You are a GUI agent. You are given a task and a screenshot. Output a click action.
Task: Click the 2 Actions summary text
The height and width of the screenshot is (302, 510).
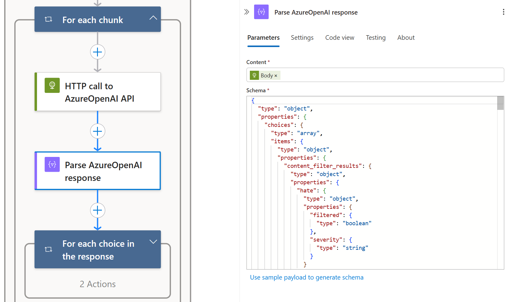[x=98, y=284]
